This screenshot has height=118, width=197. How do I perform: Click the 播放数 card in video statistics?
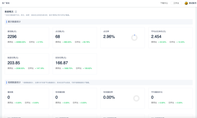(x=27, y=98)
